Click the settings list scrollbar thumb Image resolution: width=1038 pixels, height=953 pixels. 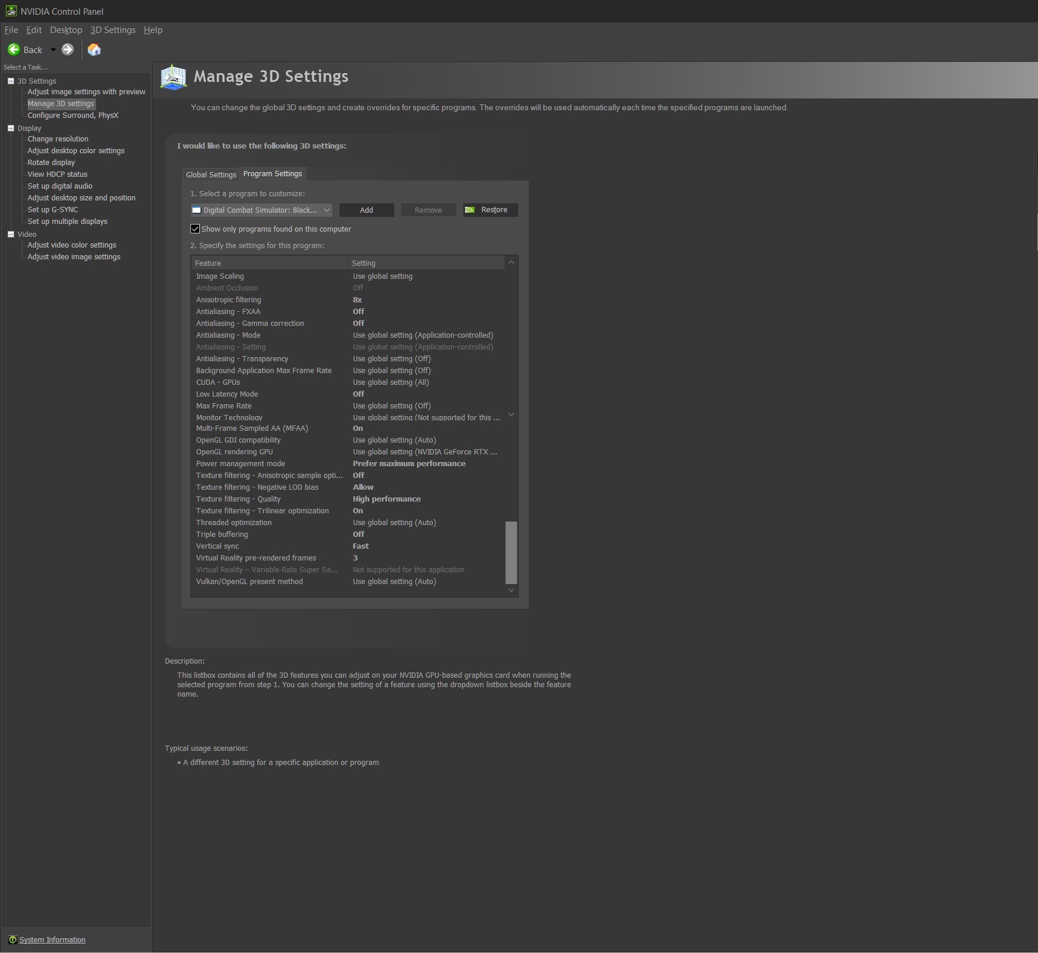(511, 552)
